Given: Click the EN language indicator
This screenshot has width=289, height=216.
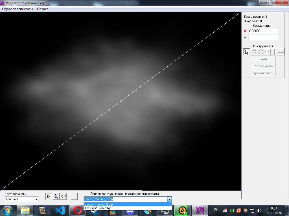Looking at the screenshot, I should pos(216,210).
